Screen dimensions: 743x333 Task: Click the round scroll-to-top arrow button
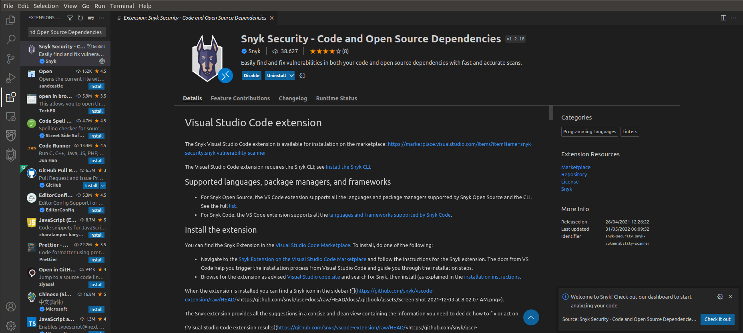pos(531,317)
